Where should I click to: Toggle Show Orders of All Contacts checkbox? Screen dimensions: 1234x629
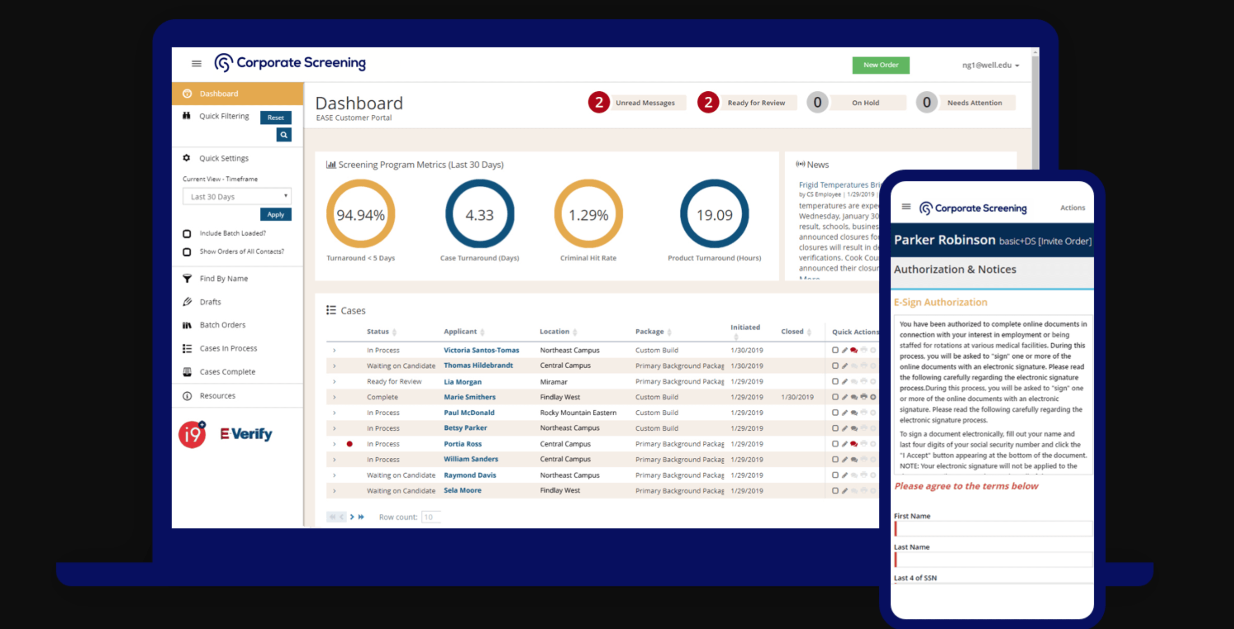(x=187, y=252)
